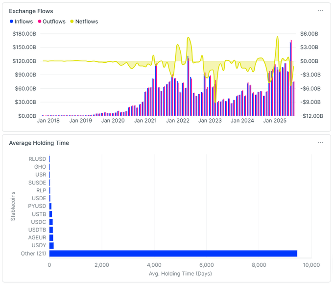Click the Stablecoins vertical axis title

click(x=13, y=206)
